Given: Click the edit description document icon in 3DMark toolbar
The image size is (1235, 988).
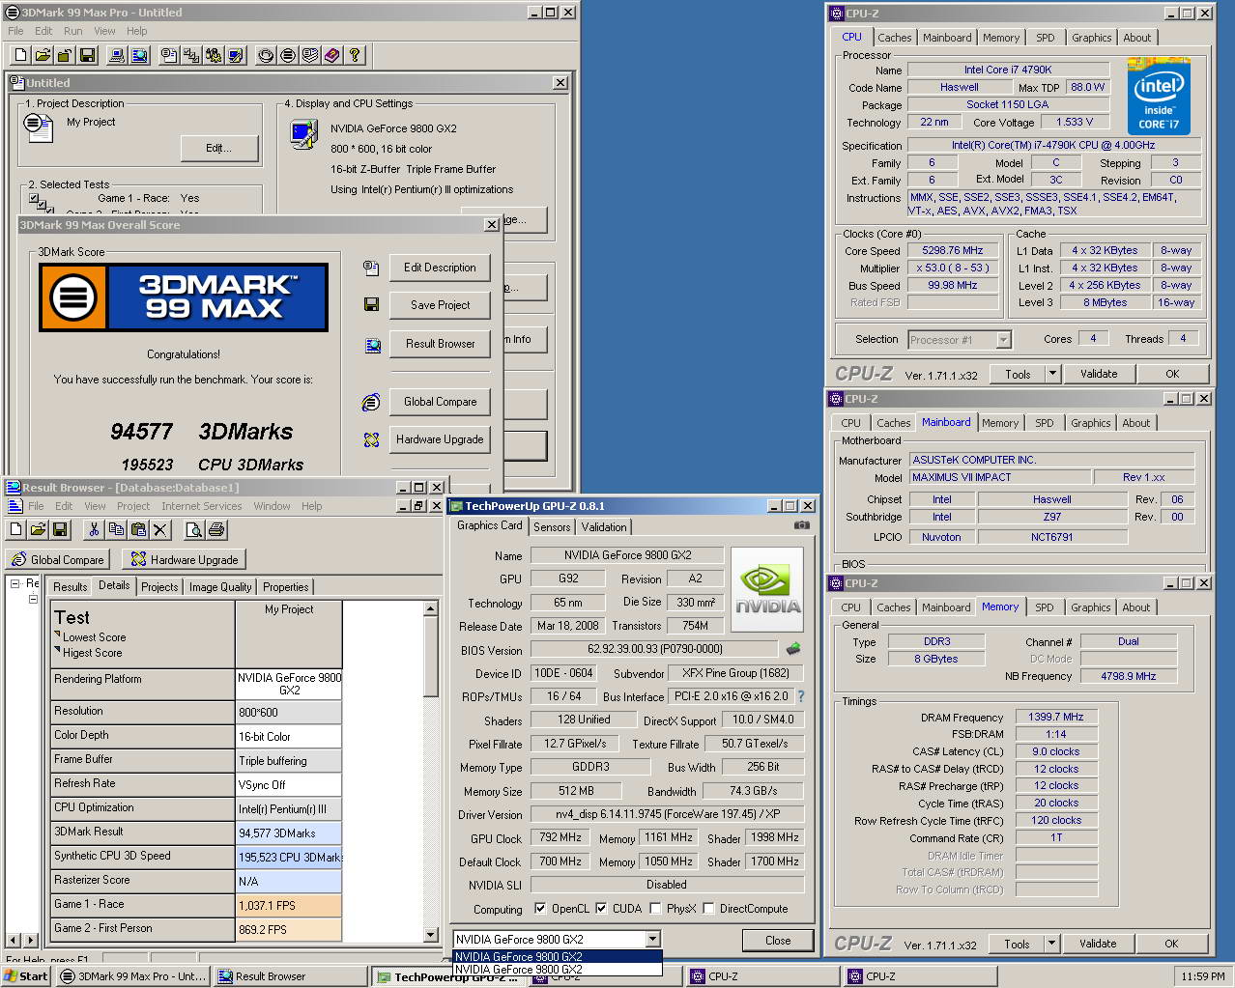Looking at the screenshot, I should pyautogui.click(x=169, y=55).
